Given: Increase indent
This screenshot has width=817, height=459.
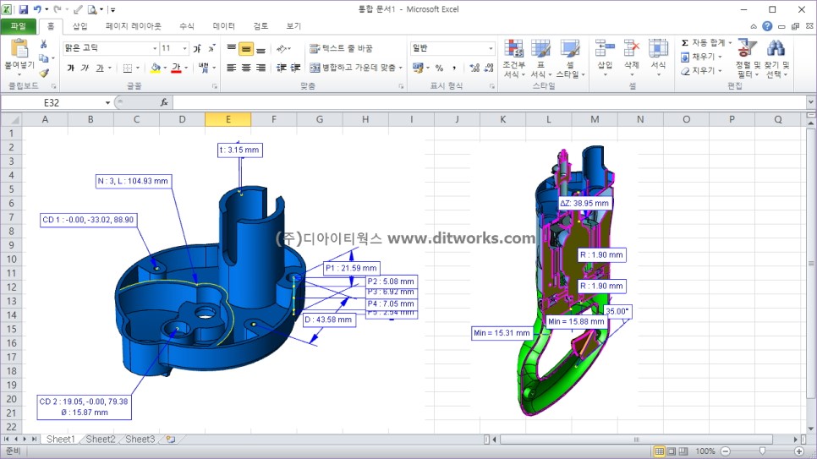Looking at the screenshot, I should tap(295, 68).
